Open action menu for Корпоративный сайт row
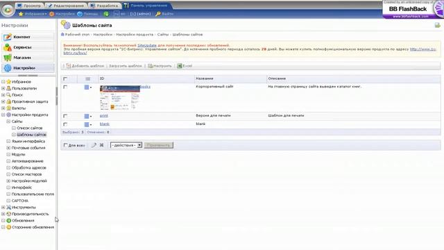Screen dimensions: 444x250 pos(88,87)
